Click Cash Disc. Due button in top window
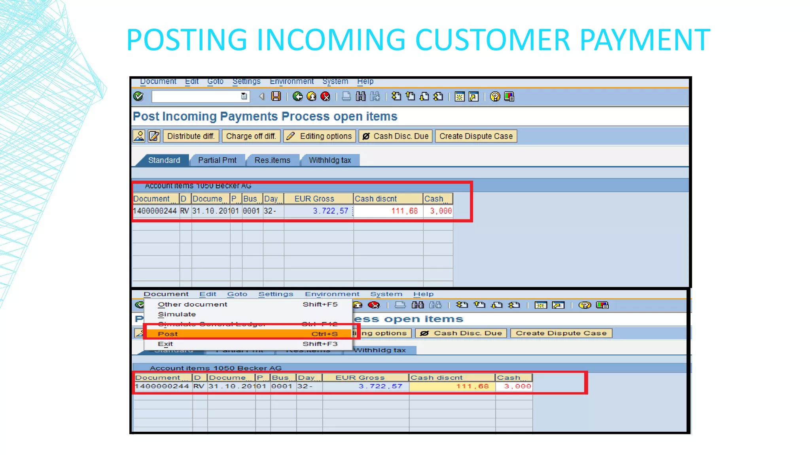Viewport: 810px width, 455px height. click(x=396, y=136)
